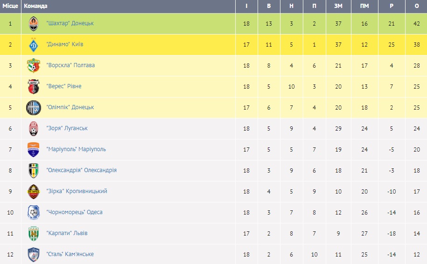Open the "Шахтар" Донецьк team link
The height and width of the screenshot is (264, 427).
point(70,23)
